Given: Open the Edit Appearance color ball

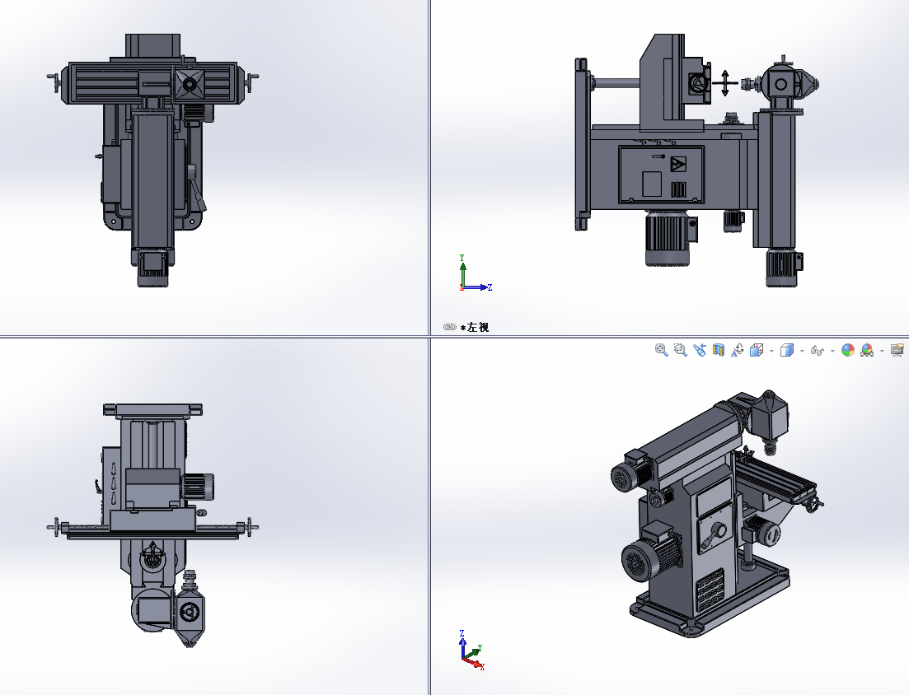Looking at the screenshot, I should 847,350.
